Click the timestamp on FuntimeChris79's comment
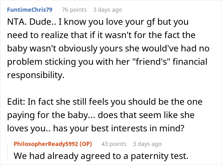Screen dimensions: 222x165 pyautogui.click(x=108, y=10)
